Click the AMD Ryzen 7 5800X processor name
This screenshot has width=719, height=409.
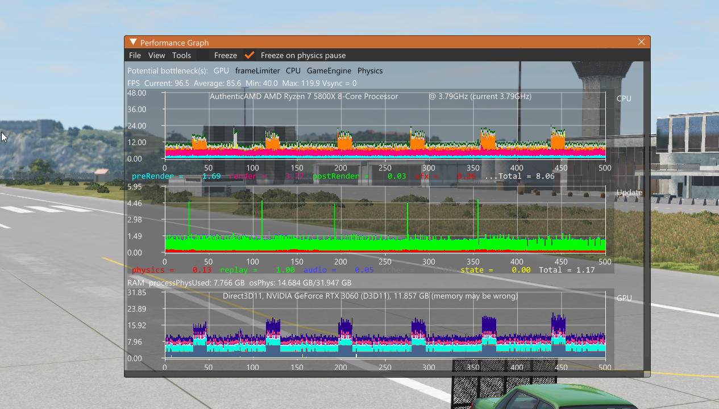(x=304, y=97)
